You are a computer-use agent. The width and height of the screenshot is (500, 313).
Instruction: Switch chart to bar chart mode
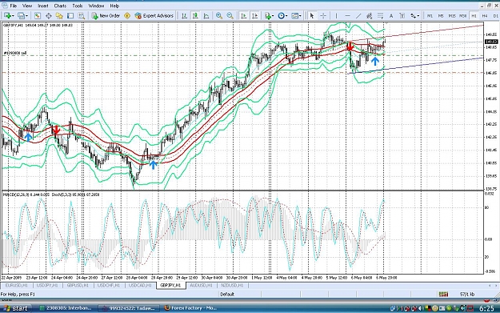point(184,16)
